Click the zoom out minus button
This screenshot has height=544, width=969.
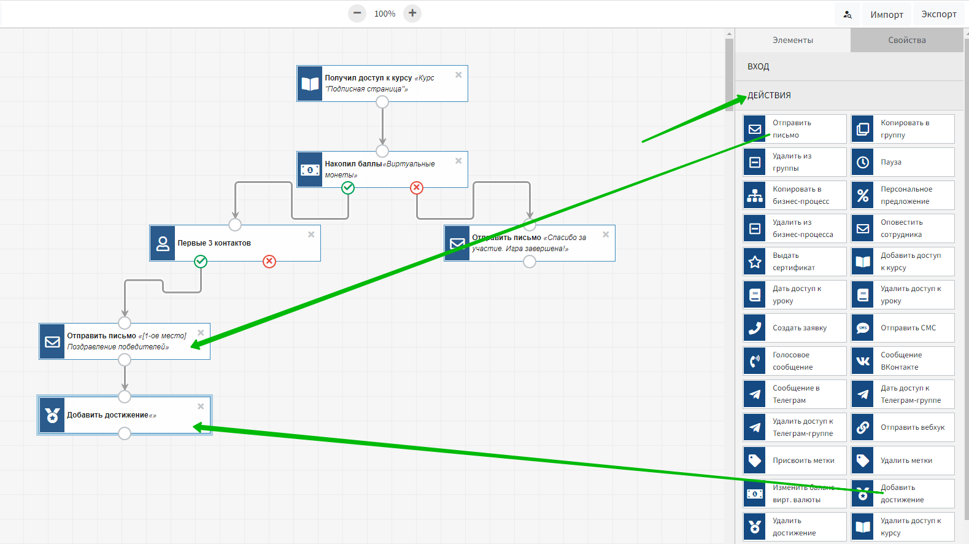click(357, 14)
